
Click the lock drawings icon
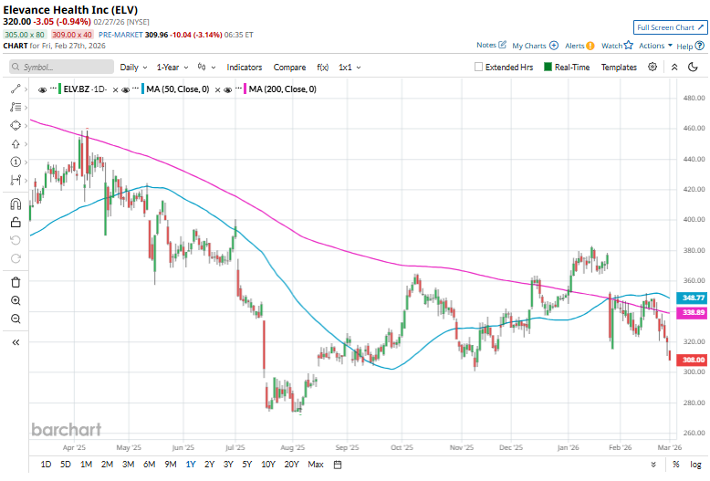pyautogui.click(x=16, y=222)
